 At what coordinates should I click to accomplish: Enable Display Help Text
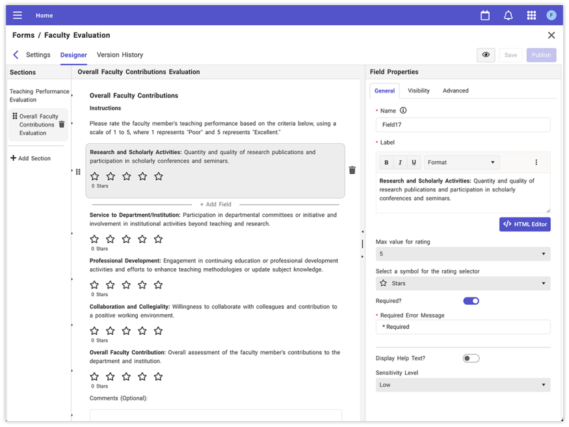(471, 358)
